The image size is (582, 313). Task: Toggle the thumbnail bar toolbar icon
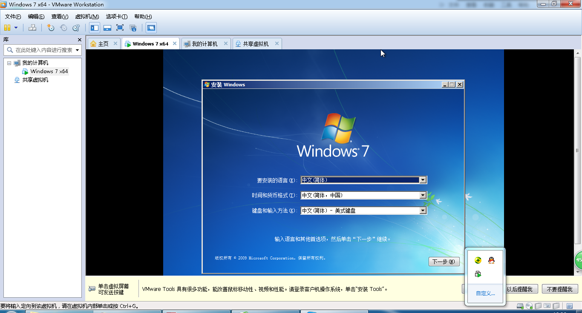tap(107, 28)
